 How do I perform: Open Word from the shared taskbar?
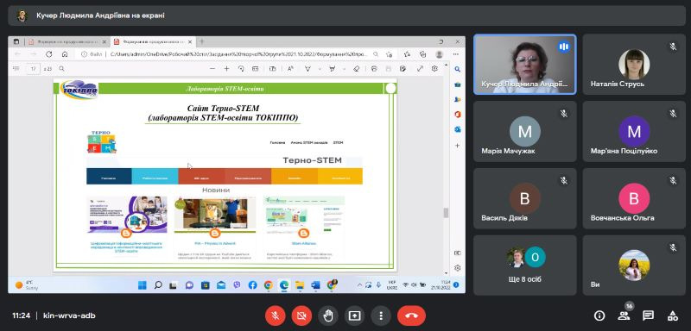coord(315,284)
